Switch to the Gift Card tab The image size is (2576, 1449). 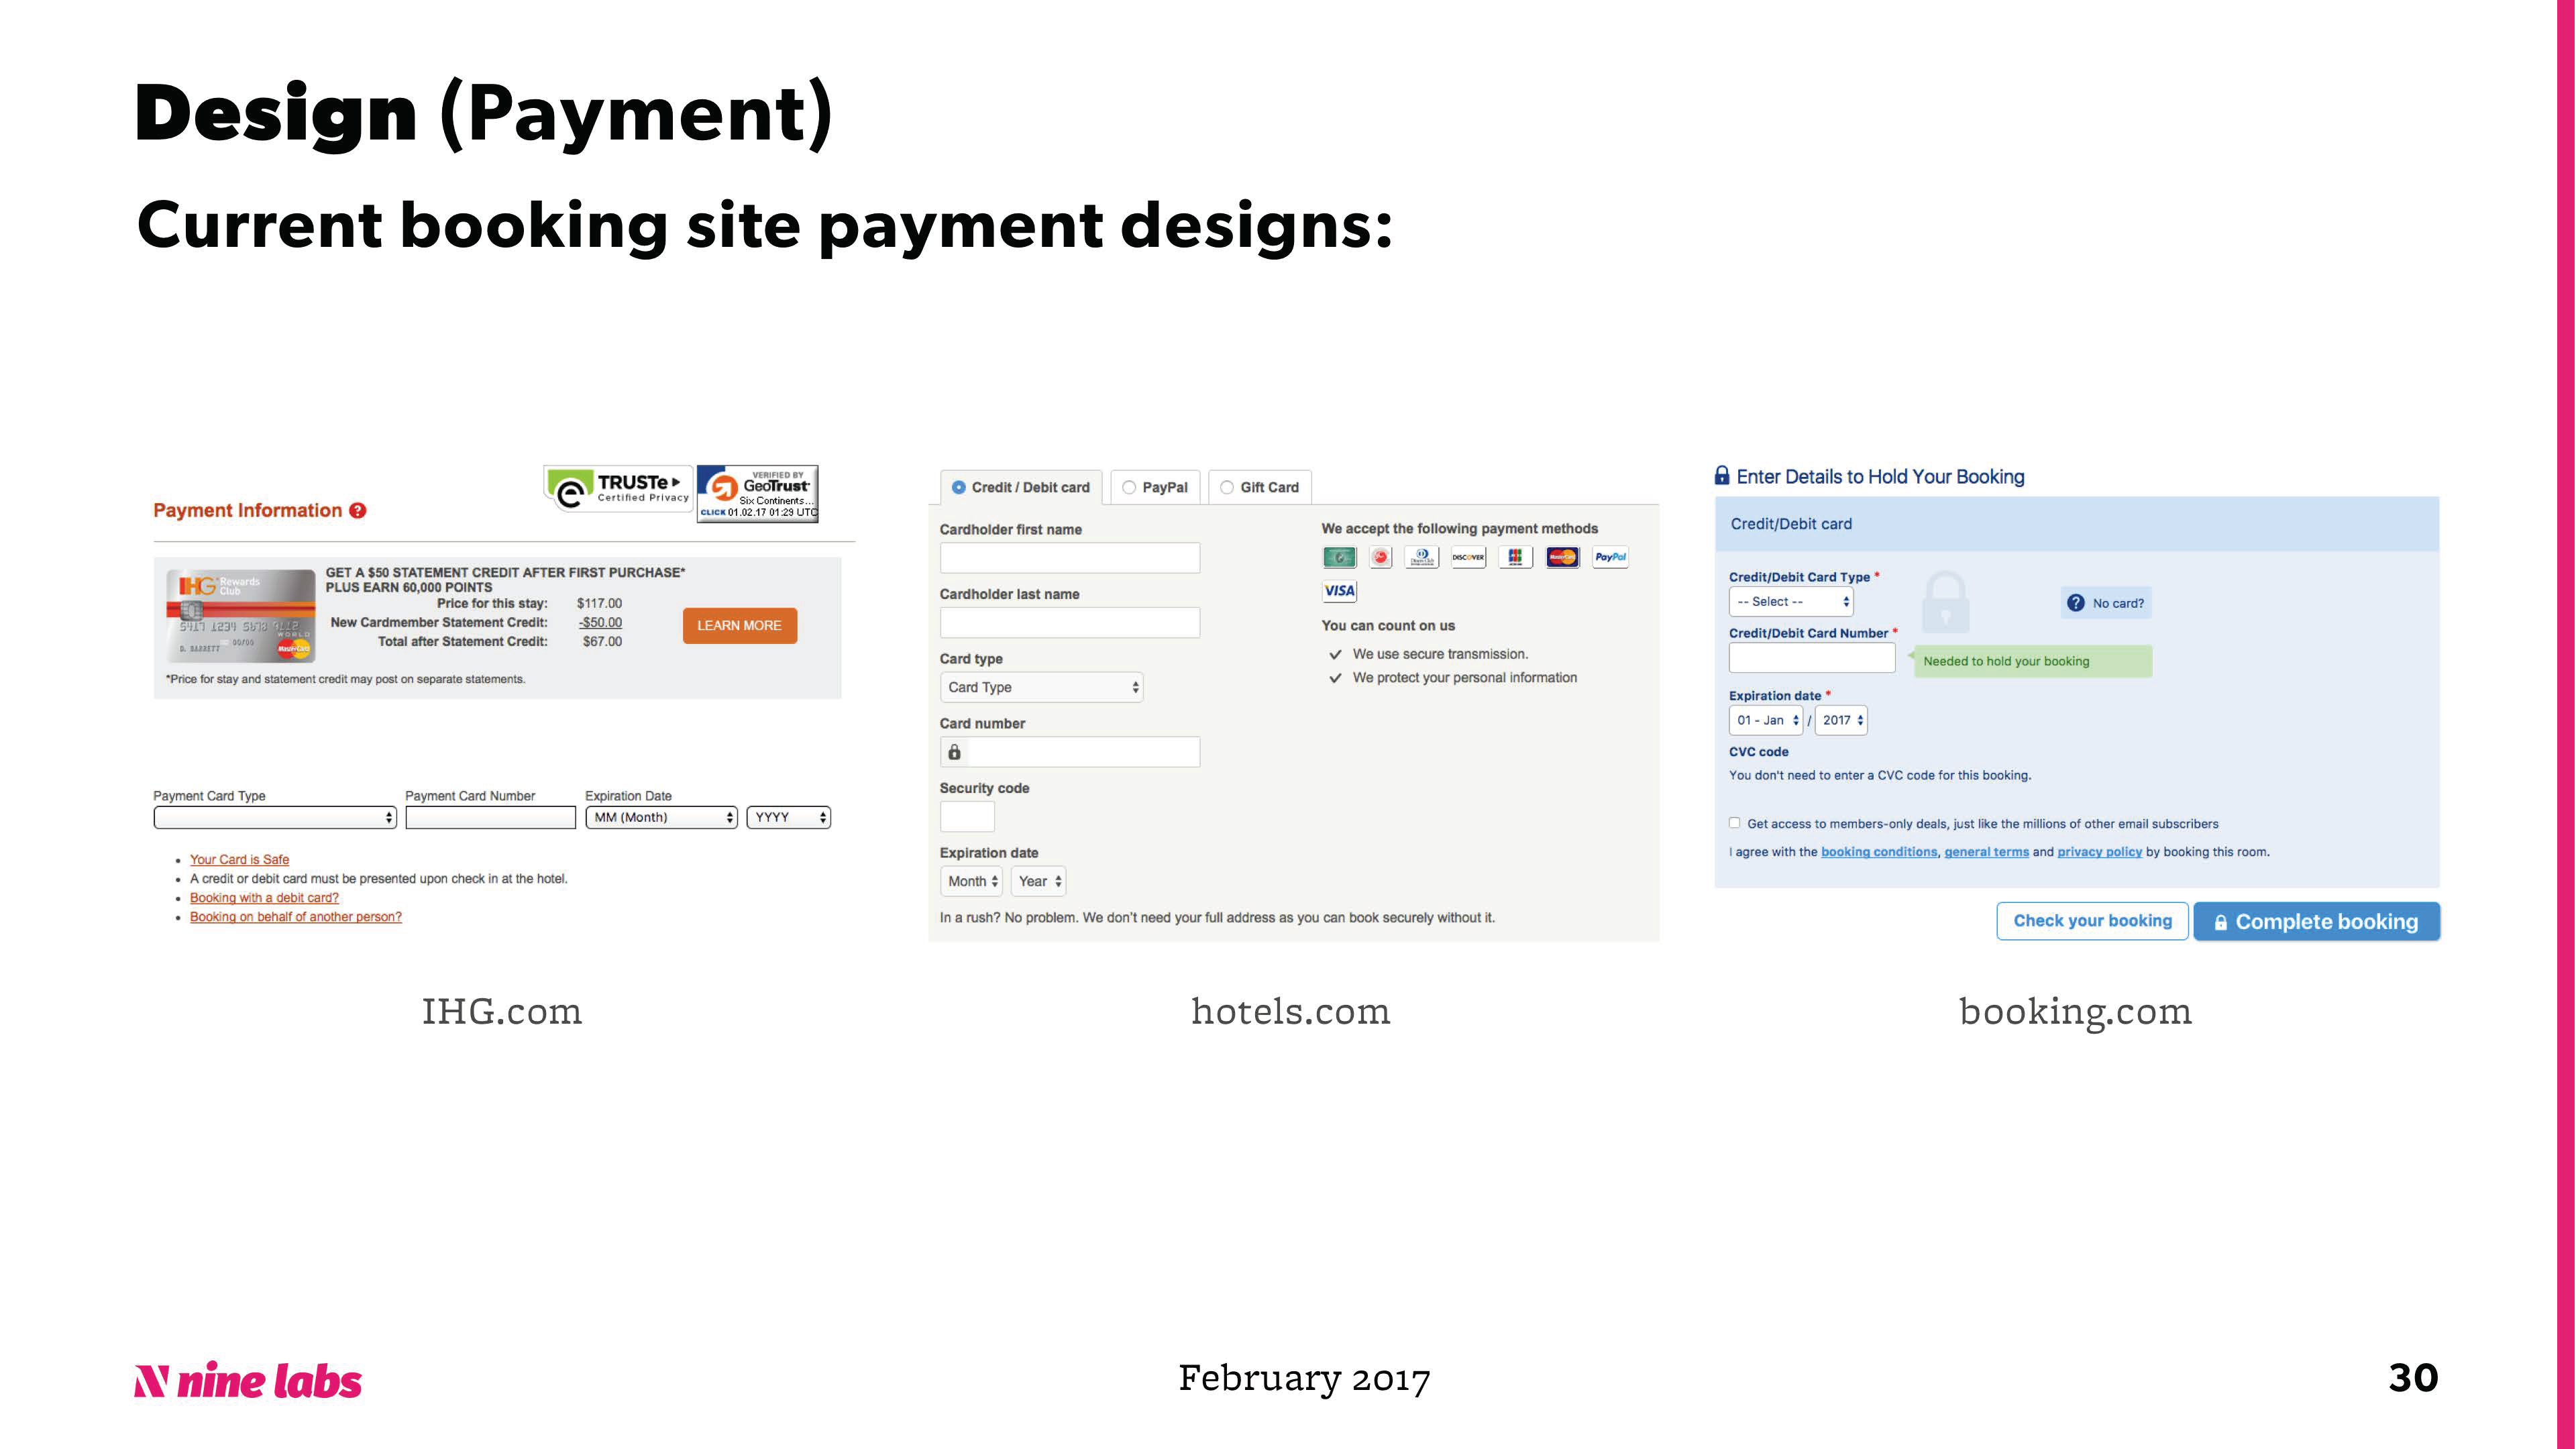(1259, 487)
